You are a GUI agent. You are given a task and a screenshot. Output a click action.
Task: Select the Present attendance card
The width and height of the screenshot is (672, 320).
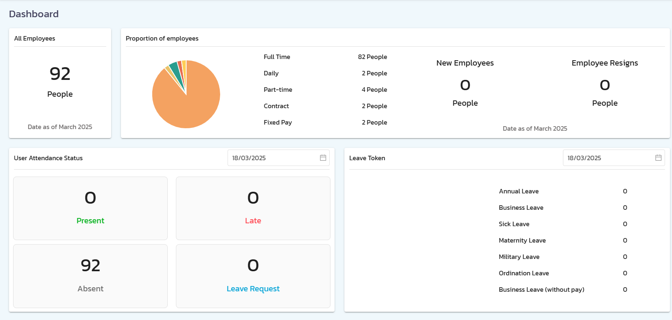tap(90, 208)
